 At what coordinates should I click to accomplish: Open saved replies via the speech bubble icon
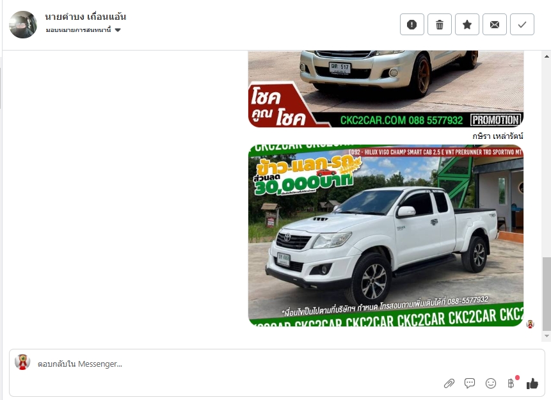tap(470, 383)
